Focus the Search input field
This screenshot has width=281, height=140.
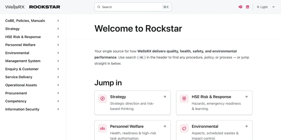(133, 7)
